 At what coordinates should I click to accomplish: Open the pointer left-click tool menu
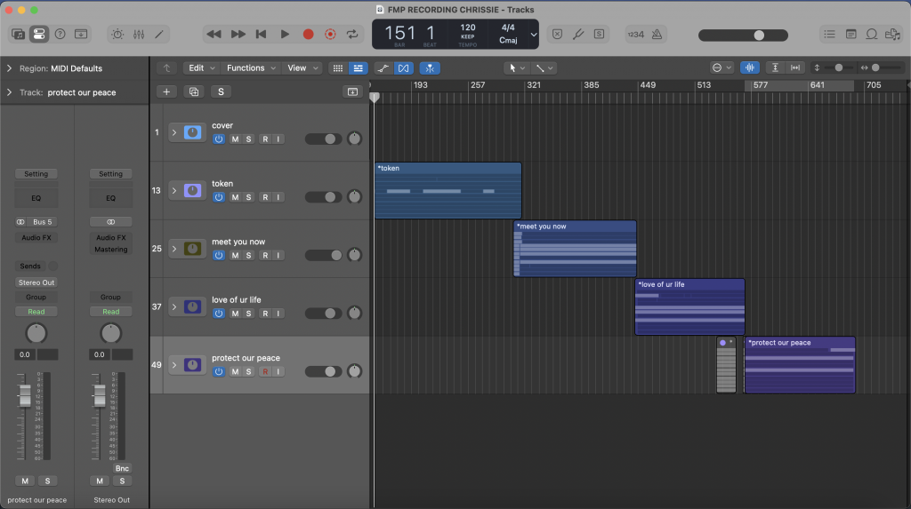(517, 68)
